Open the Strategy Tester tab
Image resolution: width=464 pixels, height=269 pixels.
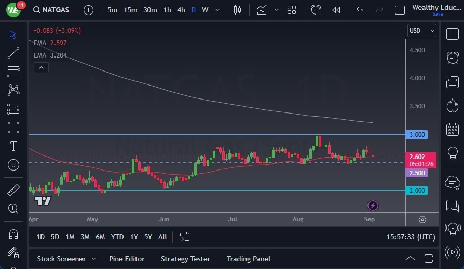185,259
